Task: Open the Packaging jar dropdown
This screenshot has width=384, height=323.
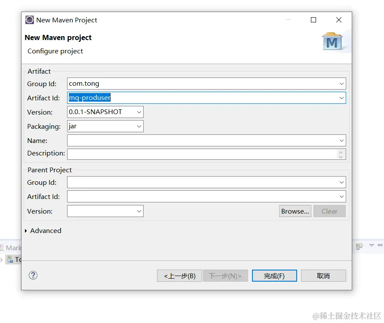Action: [139, 126]
